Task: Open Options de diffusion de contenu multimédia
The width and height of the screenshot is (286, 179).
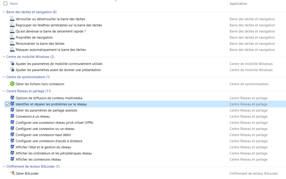Action: pyautogui.click(x=49, y=98)
